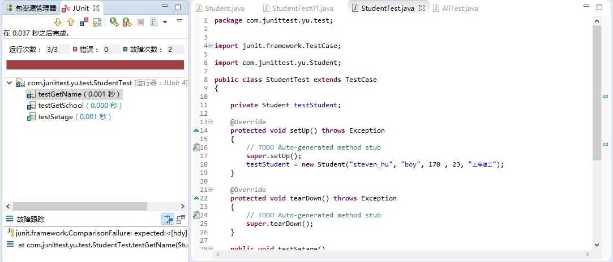Jump to previous failed test arrow

71,22
